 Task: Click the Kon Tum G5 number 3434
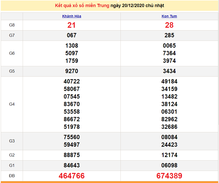coord(169,71)
